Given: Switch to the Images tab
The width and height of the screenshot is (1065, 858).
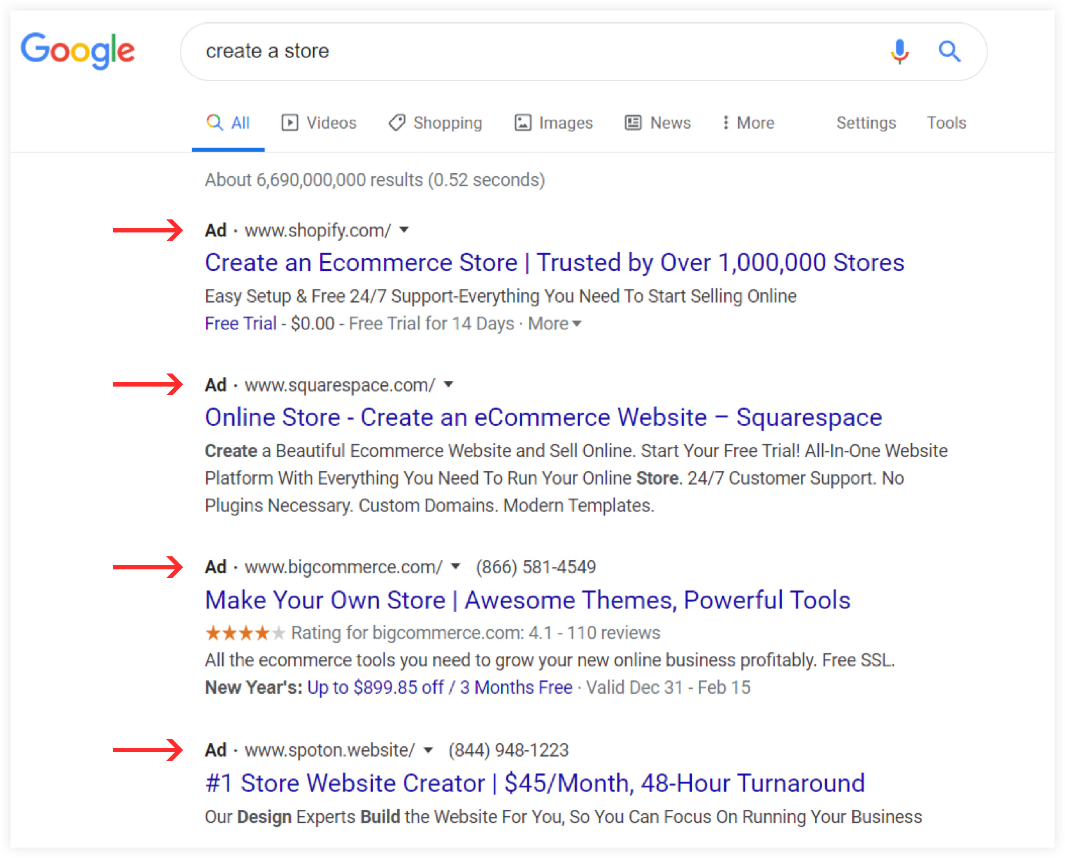Looking at the screenshot, I should point(553,123).
